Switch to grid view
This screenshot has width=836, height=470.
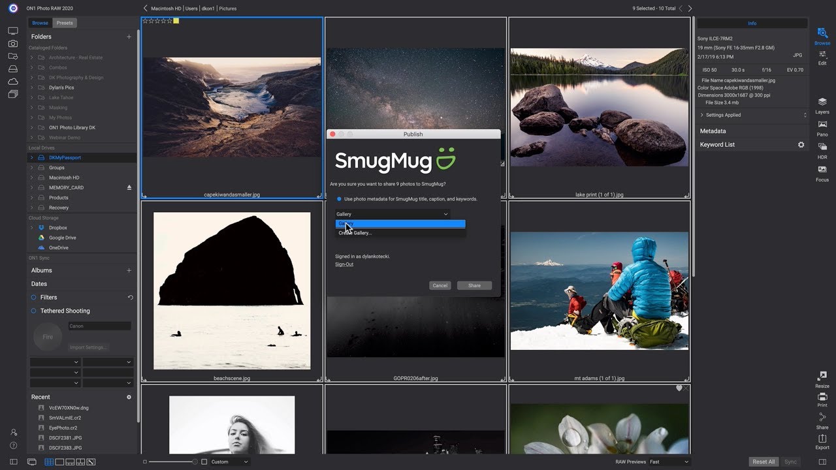(49, 462)
